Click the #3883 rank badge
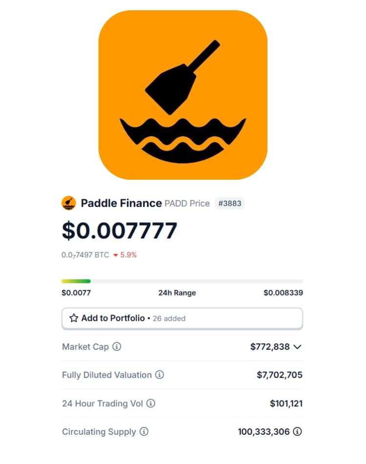This screenshot has height=464, width=366. (230, 203)
